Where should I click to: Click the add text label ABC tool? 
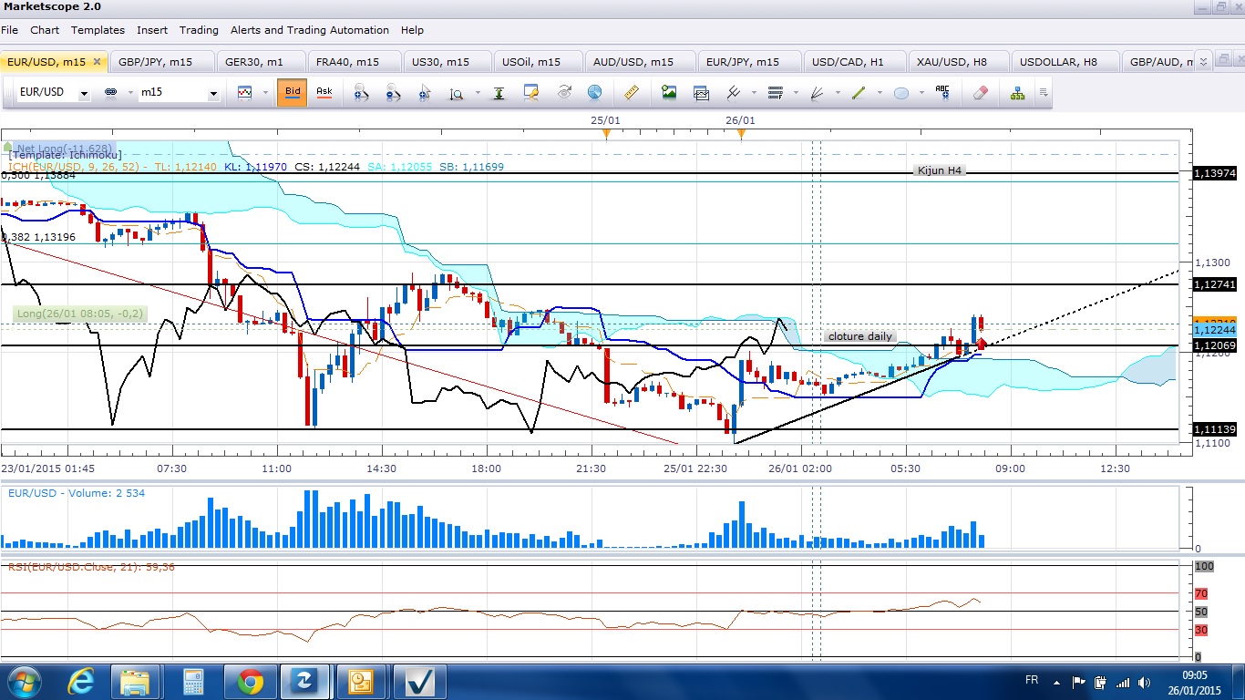click(x=942, y=93)
